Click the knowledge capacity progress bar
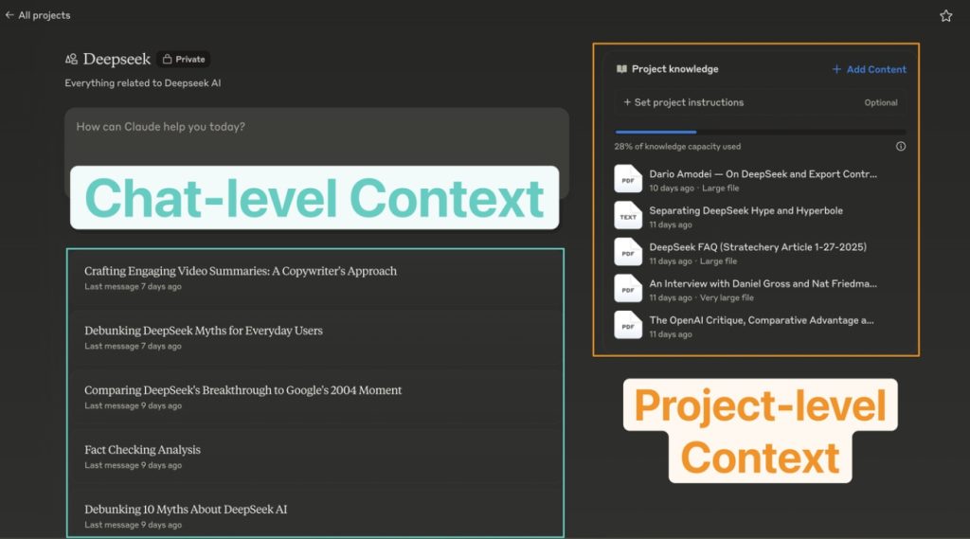 pyautogui.click(x=760, y=133)
